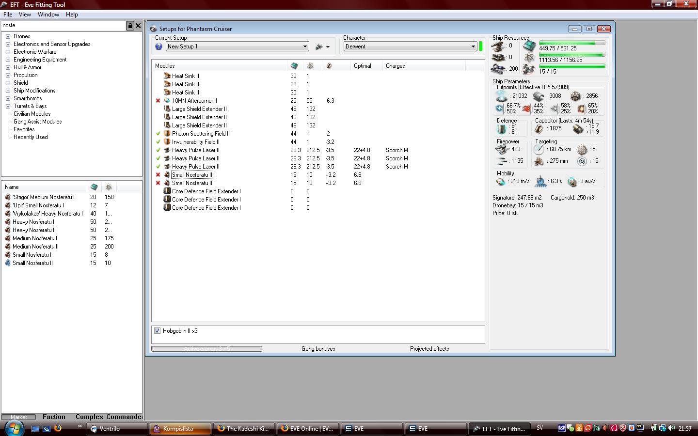Click the calibration icon showing 200
This screenshot has height=436, width=698.
click(498, 69)
